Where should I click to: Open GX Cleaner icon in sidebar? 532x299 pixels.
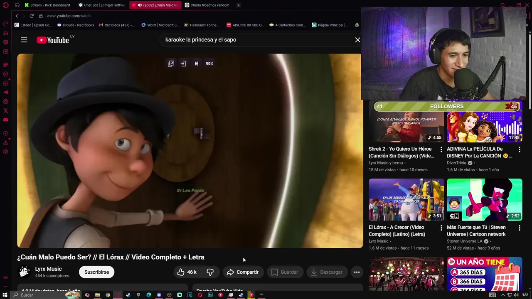click(x=5, y=33)
